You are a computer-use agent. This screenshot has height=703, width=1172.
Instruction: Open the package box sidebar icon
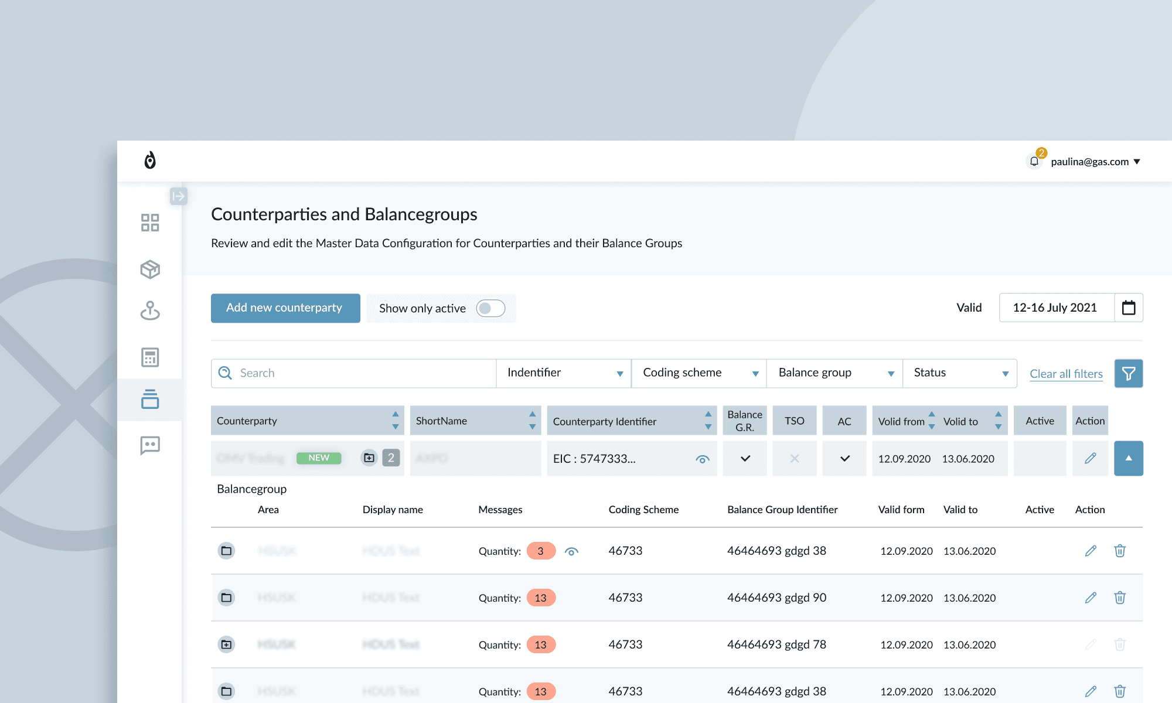pos(150,269)
